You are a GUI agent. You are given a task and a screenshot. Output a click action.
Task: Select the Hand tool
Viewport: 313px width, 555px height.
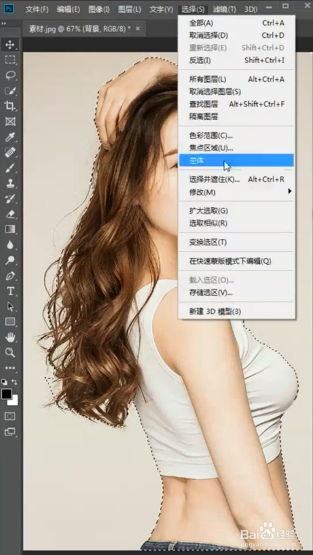[x=10, y=337]
